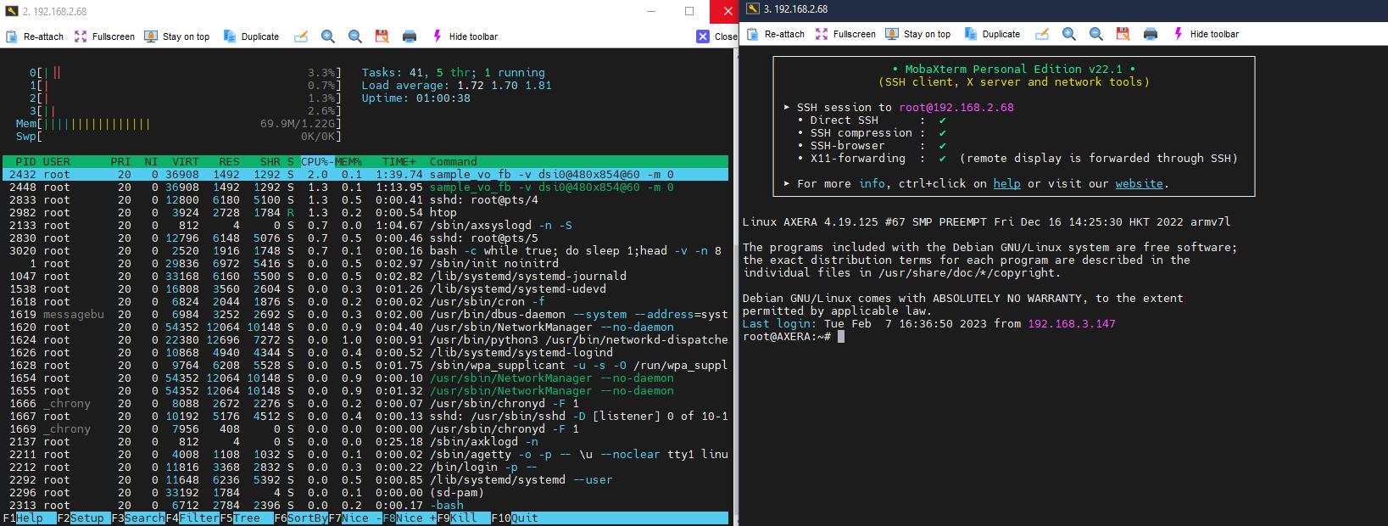
Task: Duplicate the right 3. 192.168.2.68 session
Action: click(x=992, y=34)
